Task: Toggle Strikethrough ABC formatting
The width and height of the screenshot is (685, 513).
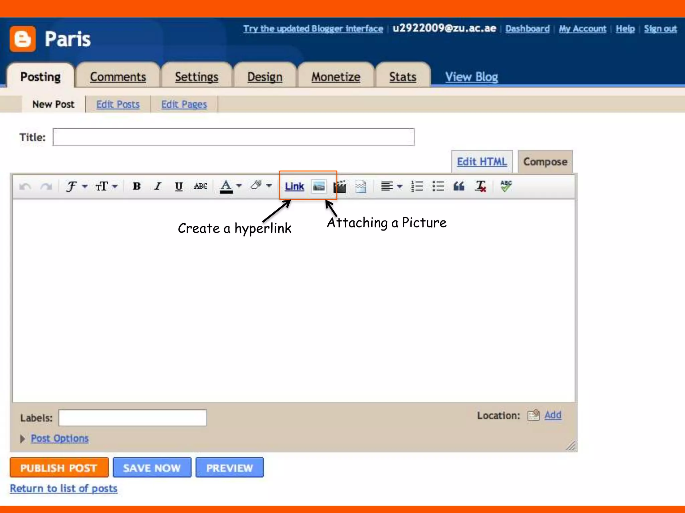Action: click(x=200, y=186)
